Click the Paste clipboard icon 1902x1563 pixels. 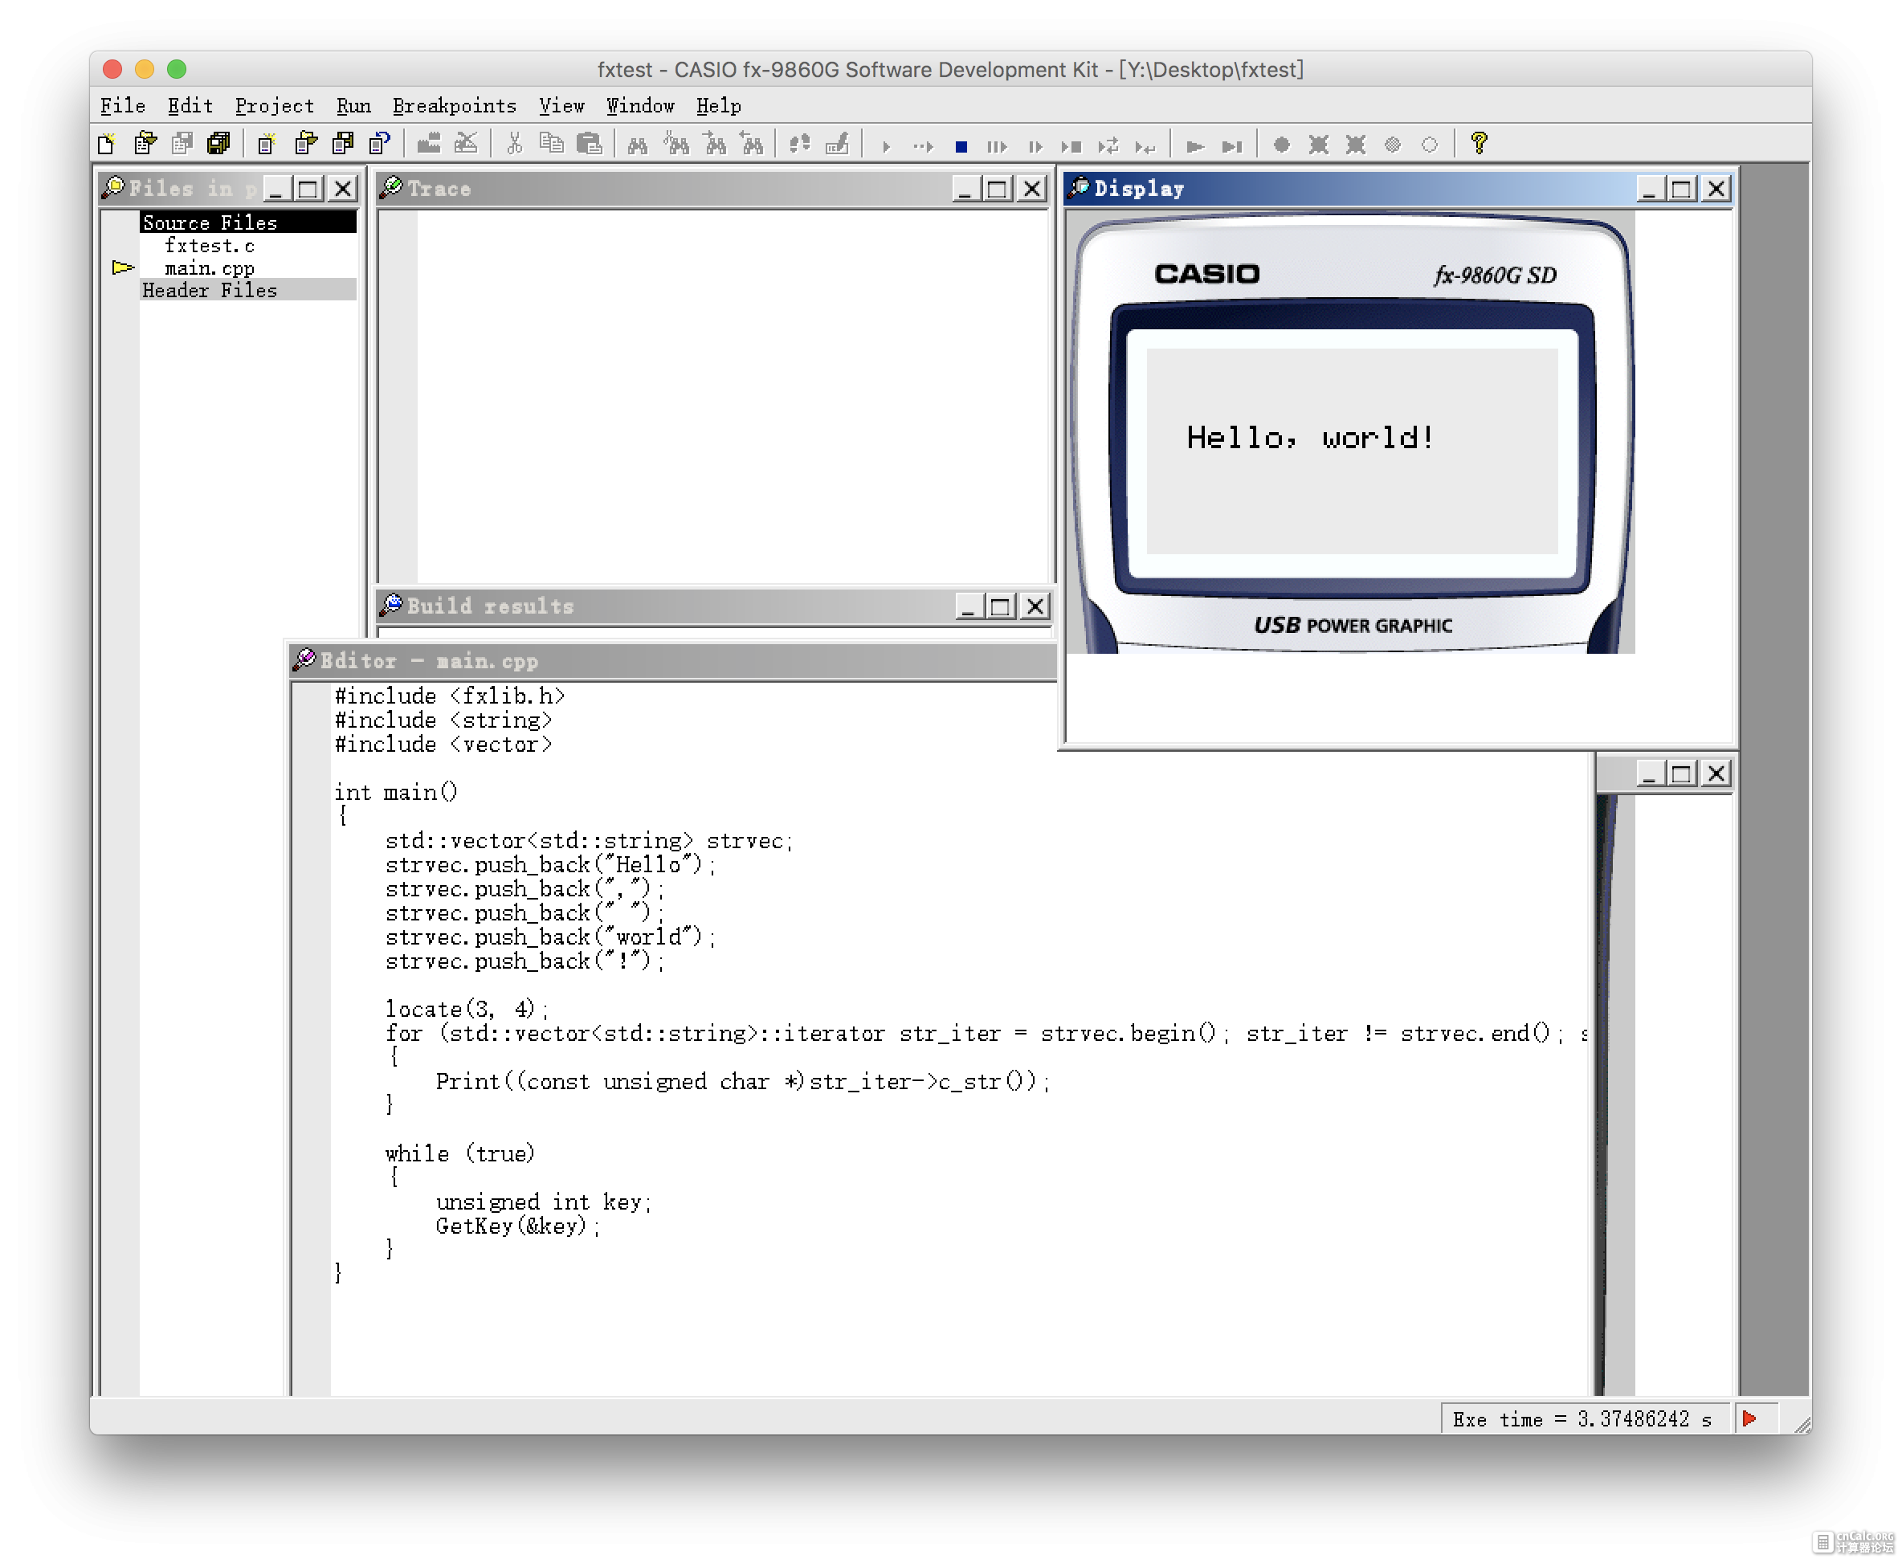coord(589,144)
